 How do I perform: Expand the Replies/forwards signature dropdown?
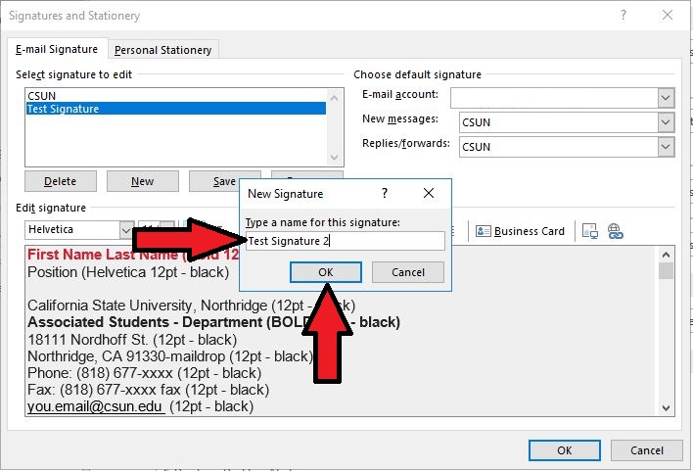point(666,147)
